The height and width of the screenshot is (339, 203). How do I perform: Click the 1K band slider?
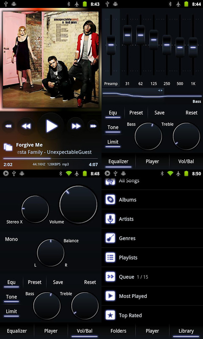click(x=193, y=47)
